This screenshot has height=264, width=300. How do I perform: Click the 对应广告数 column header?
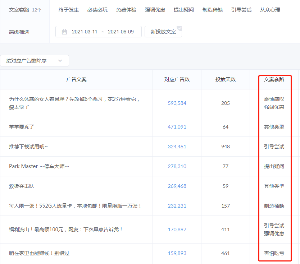[177, 79]
